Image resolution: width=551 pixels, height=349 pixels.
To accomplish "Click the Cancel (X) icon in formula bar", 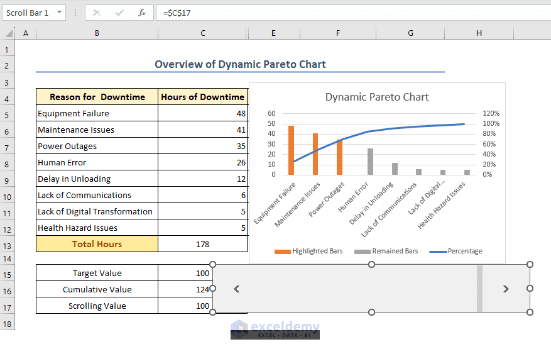I will click(97, 13).
